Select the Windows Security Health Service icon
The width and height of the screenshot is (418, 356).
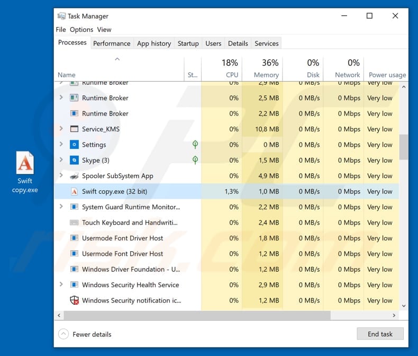(74, 284)
